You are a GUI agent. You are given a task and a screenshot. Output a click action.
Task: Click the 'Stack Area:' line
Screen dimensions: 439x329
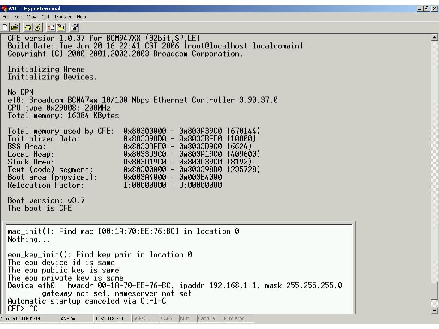(x=129, y=162)
